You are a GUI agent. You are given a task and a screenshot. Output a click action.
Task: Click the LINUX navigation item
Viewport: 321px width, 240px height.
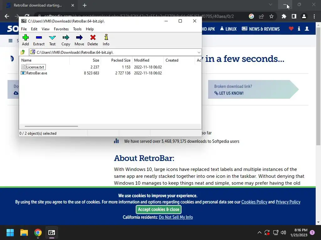tap(228, 29)
